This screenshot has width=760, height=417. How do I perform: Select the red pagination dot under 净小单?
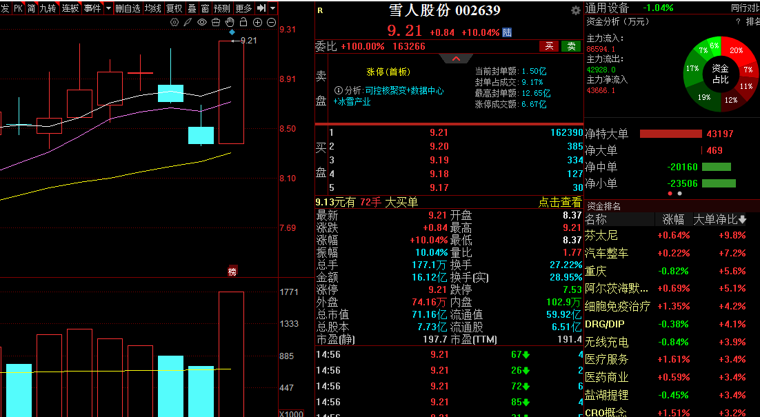pyautogui.click(x=670, y=194)
